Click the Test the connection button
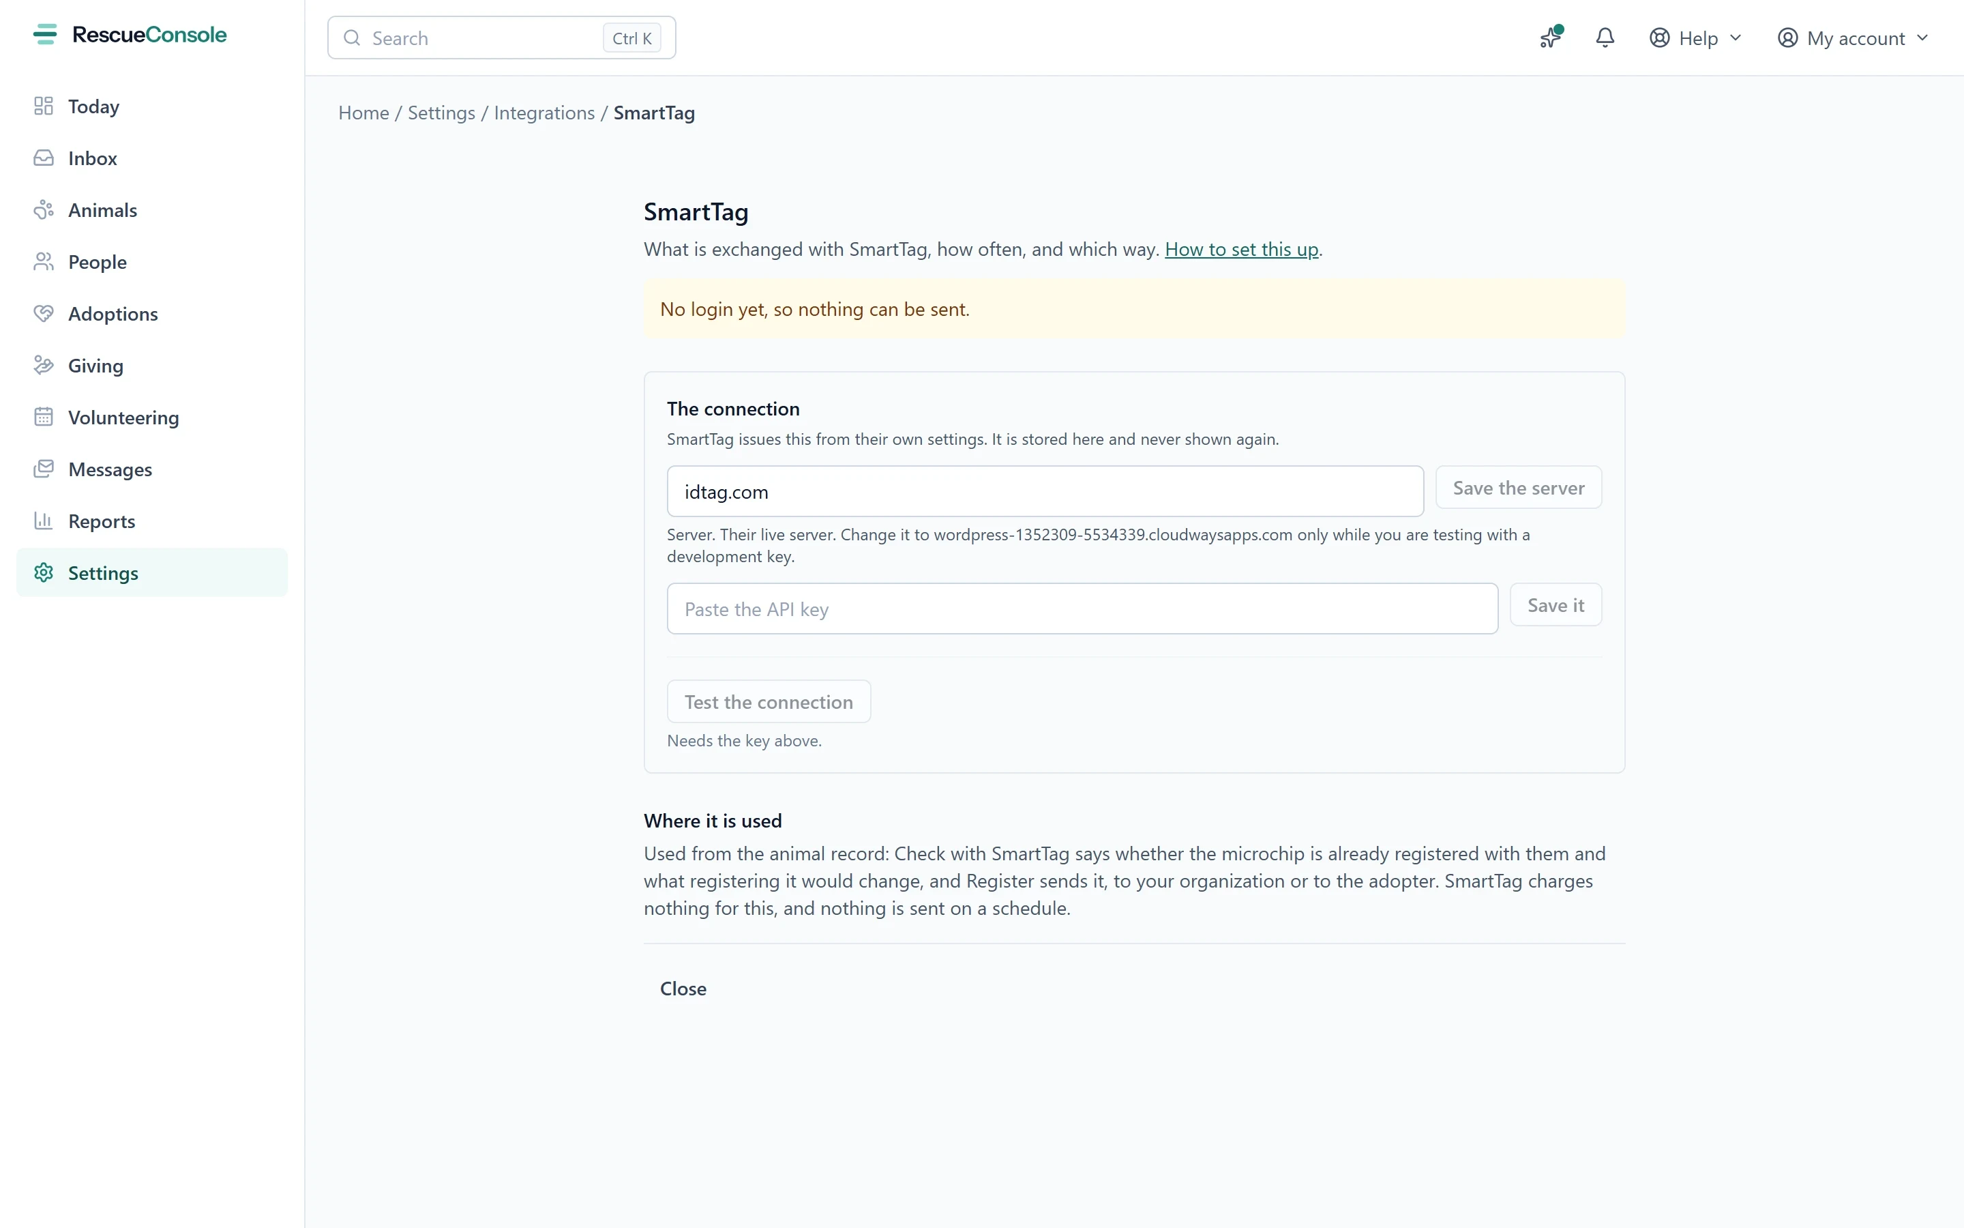The height and width of the screenshot is (1228, 1964). click(x=769, y=702)
